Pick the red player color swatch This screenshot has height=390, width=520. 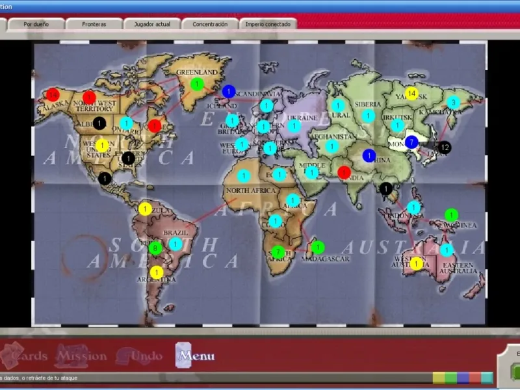(475, 378)
